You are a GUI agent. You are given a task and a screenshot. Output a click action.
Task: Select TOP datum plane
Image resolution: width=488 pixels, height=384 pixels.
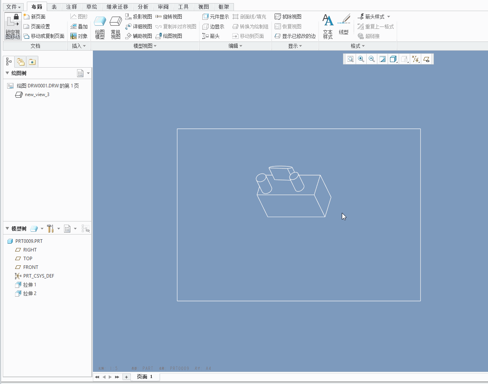tap(24, 259)
